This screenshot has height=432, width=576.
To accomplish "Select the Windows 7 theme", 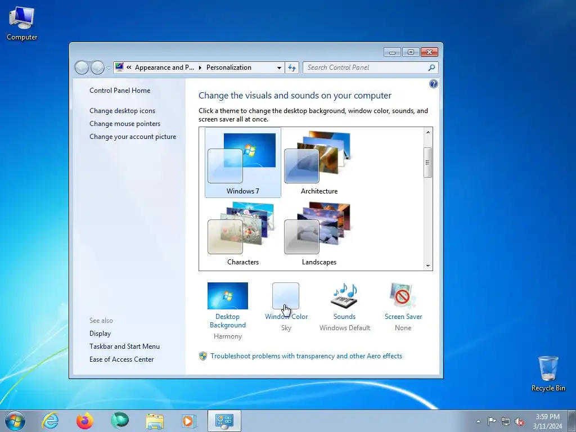I will tap(243, 163).
